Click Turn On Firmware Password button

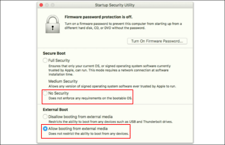coord(157,41)
